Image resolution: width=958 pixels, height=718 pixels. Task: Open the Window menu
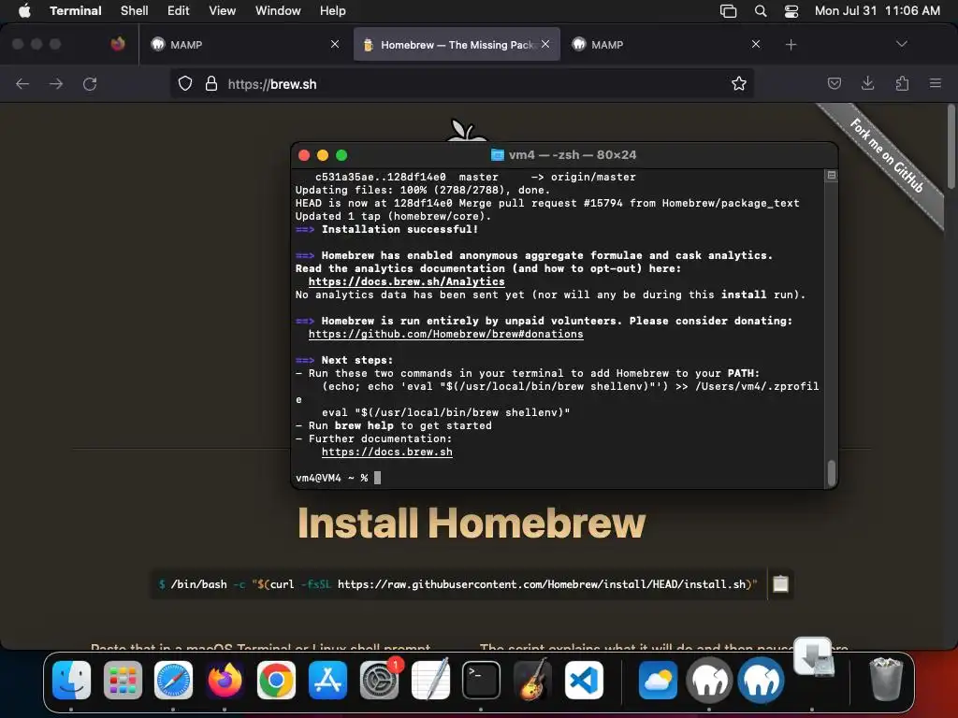coord(278,10)
